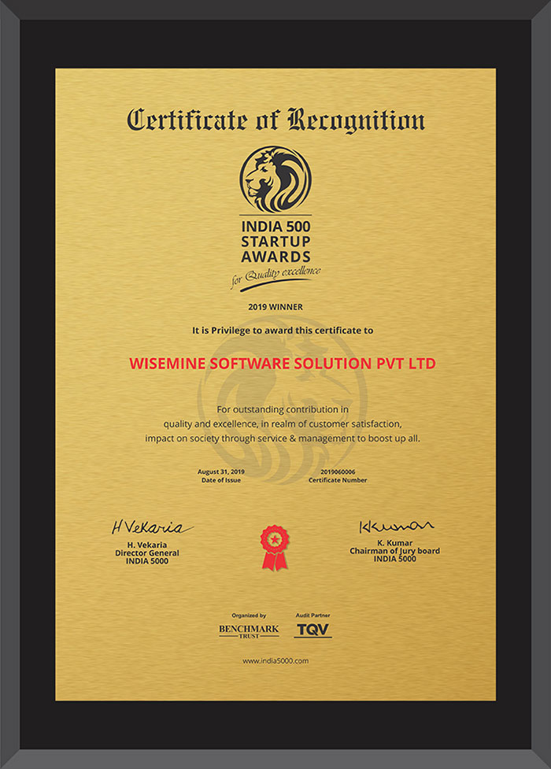
Task: Open the www.india5000.com link
Action: [x=275, y=661]
